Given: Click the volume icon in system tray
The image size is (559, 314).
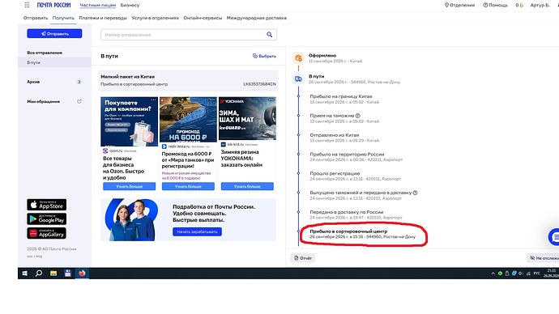Looking at the screenshot, I should click(521, 274).
